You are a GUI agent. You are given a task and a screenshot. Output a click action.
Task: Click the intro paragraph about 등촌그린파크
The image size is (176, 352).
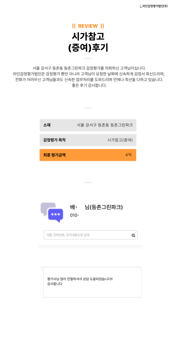point(89,77)
